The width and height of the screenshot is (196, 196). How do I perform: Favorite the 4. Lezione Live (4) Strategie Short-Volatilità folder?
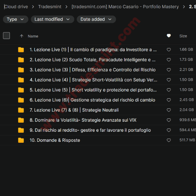[x=169, y=80]
